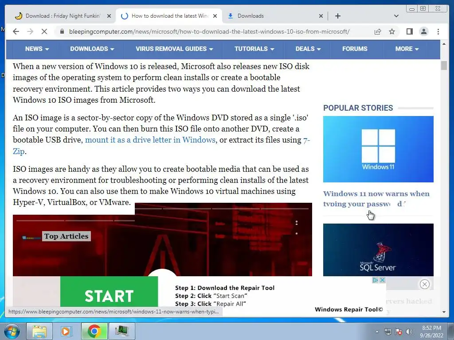Close the How to download Windows tab
The height and width of the screenshot is (340, 454).
click(x=215, y=16)
